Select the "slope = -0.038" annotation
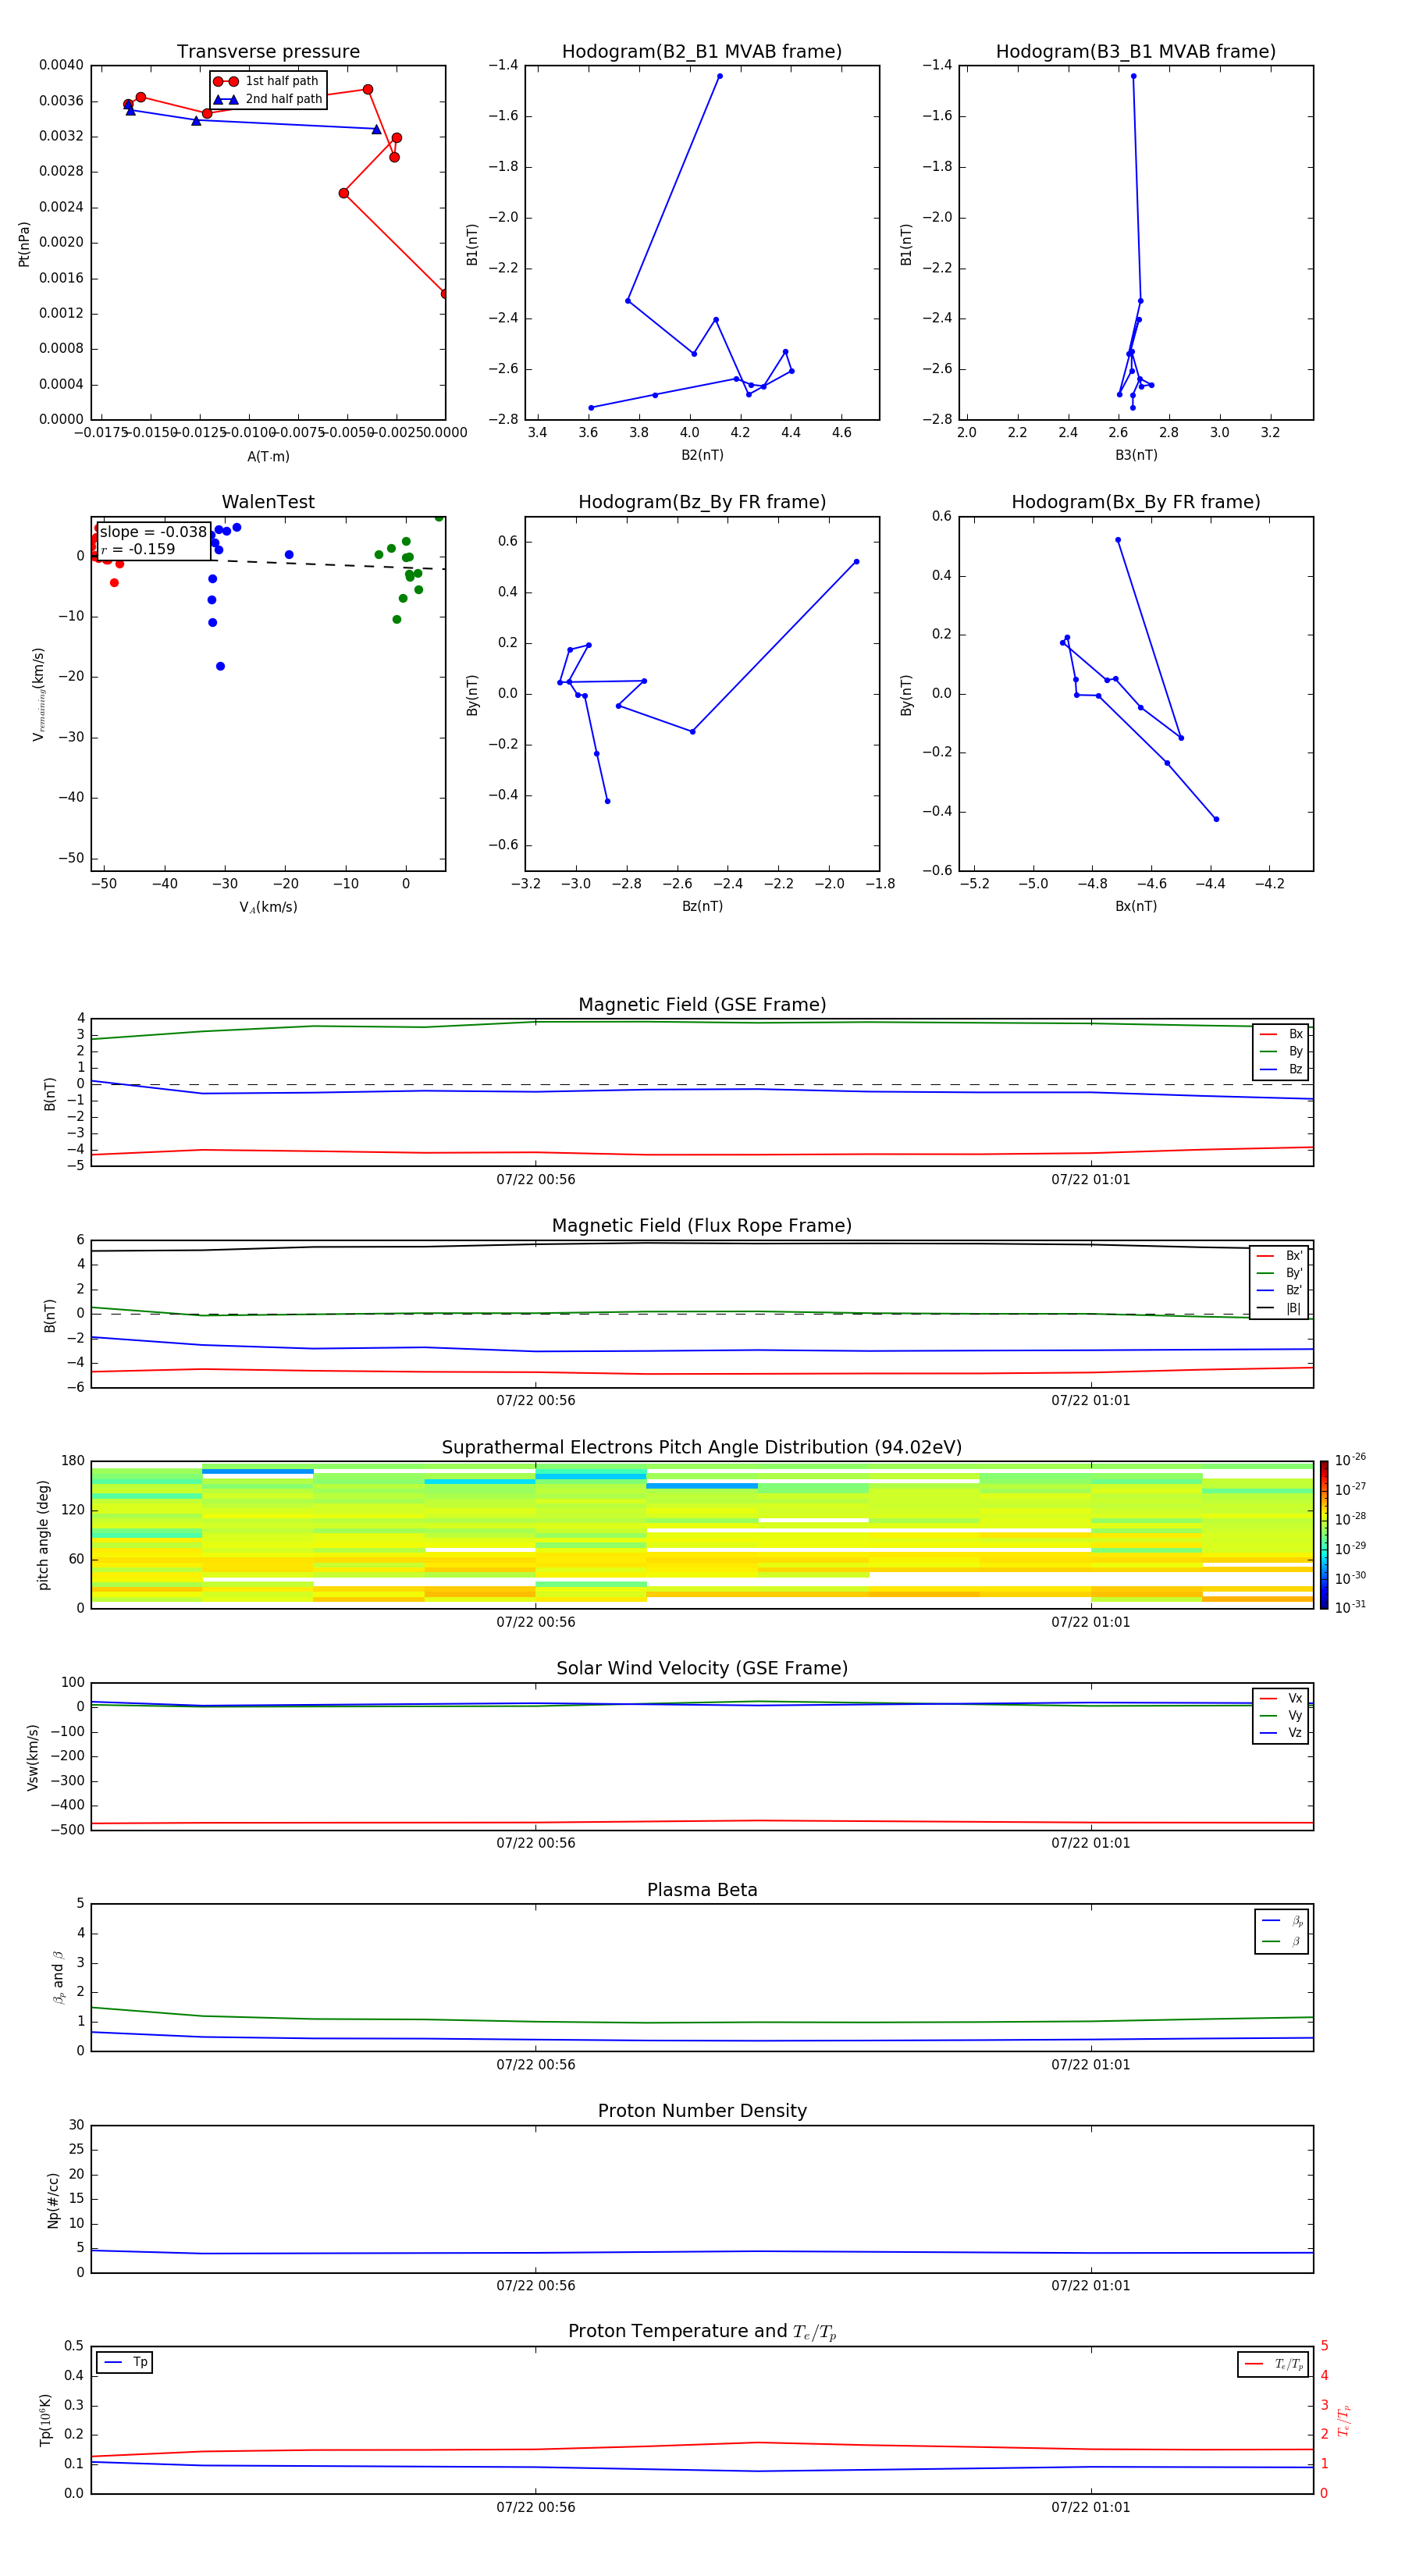The height and width of the screenshot is (2576, 1405). tap(153, 532)
